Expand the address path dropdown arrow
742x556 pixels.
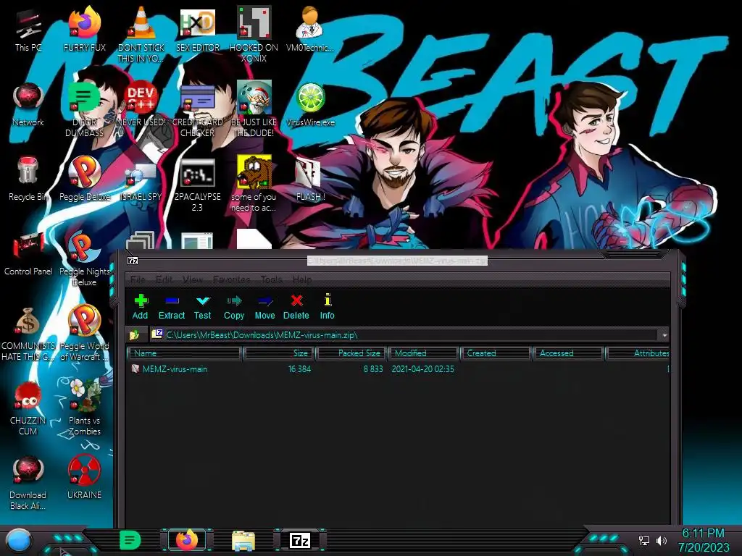pos(664,335)
